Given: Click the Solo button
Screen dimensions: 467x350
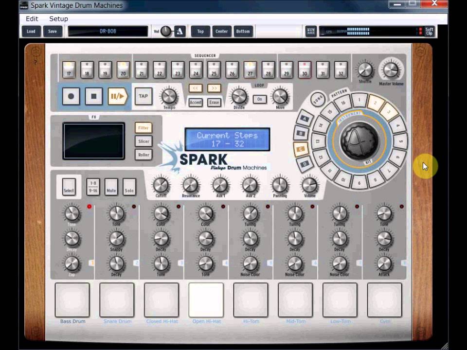Looking at the screenshot, I should pyautogui.click(x=129, y=187).
